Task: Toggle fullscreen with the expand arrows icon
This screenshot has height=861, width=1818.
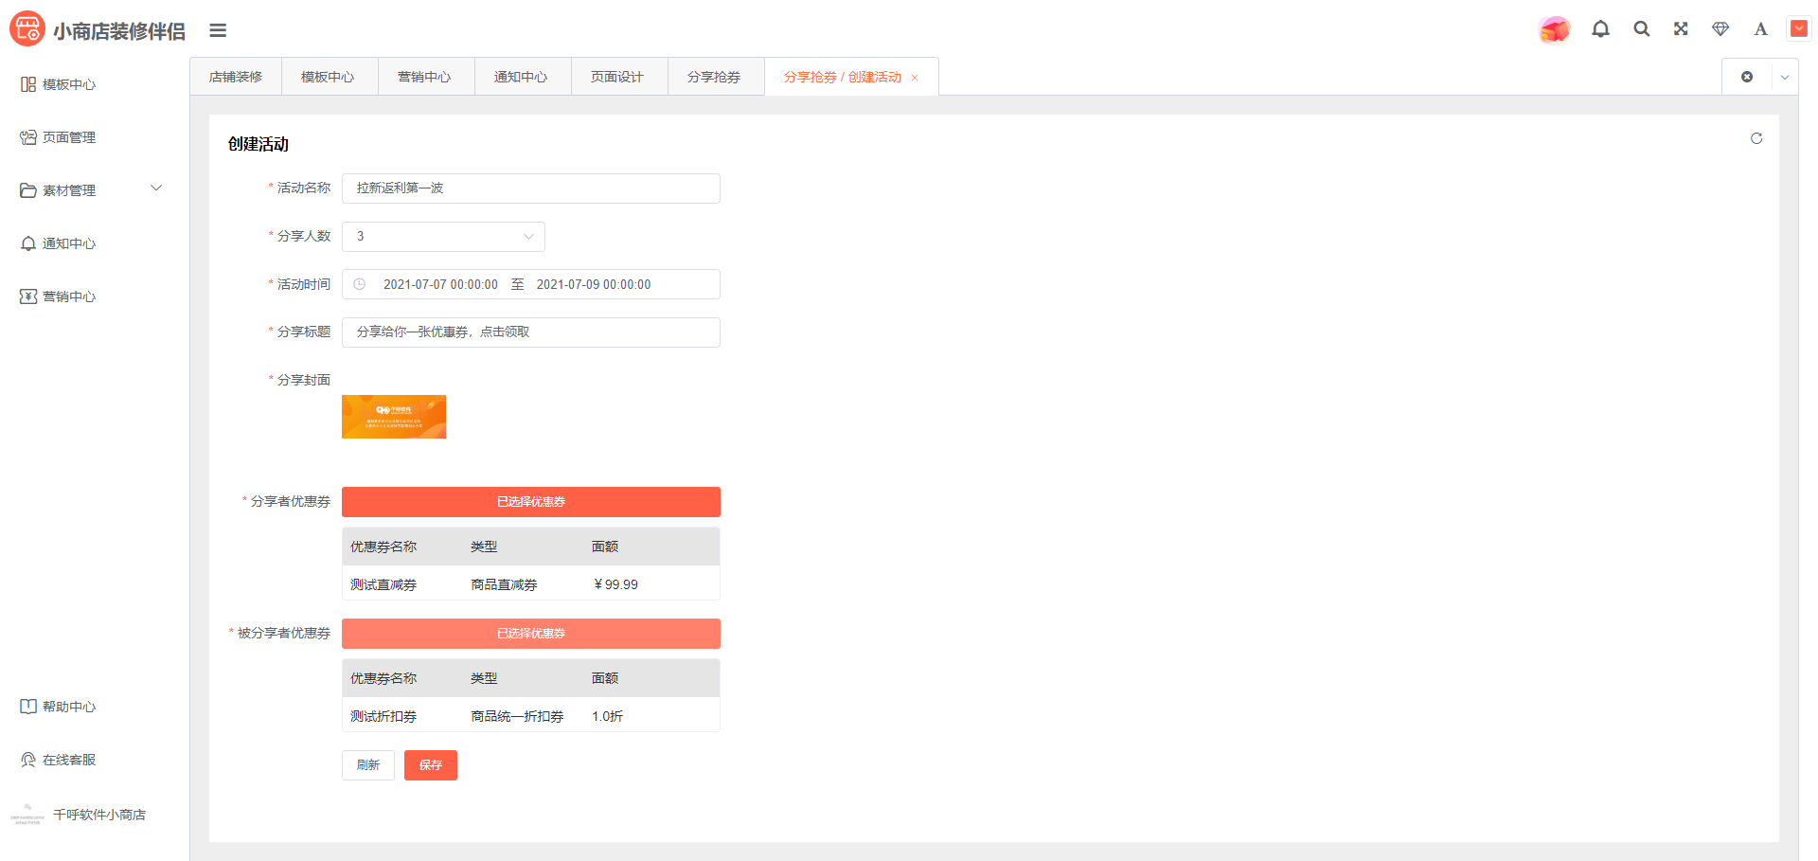Action: click(1681, 28)
